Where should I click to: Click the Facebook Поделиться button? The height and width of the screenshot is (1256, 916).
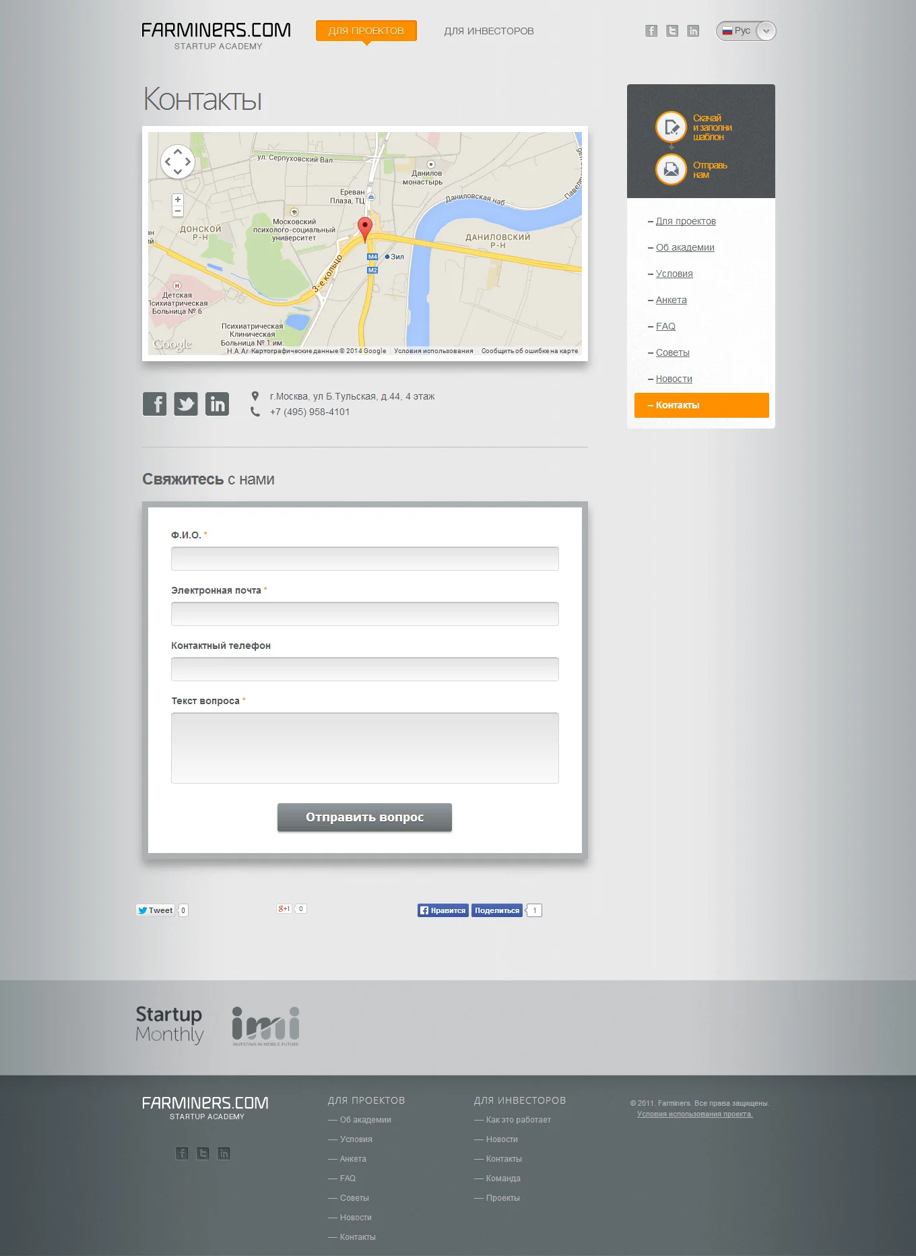(497, 910)
